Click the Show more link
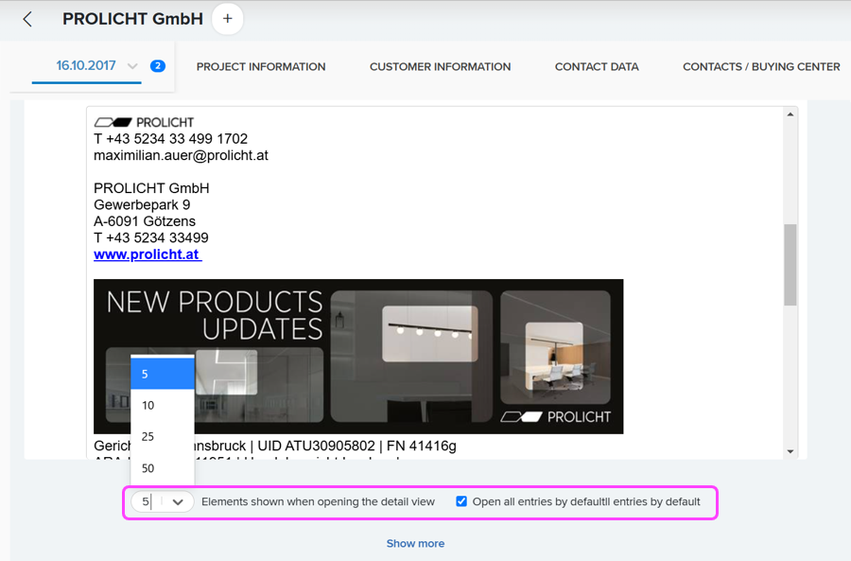851x561 pixels. click(x=415, y=543)
